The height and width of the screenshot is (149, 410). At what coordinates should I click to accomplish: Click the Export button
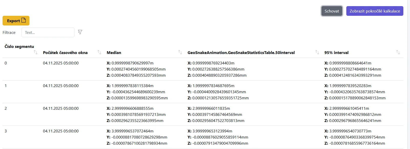16,21
